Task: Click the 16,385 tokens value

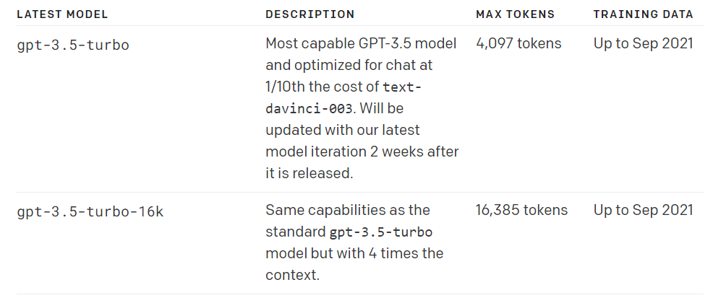Action: 521,210
